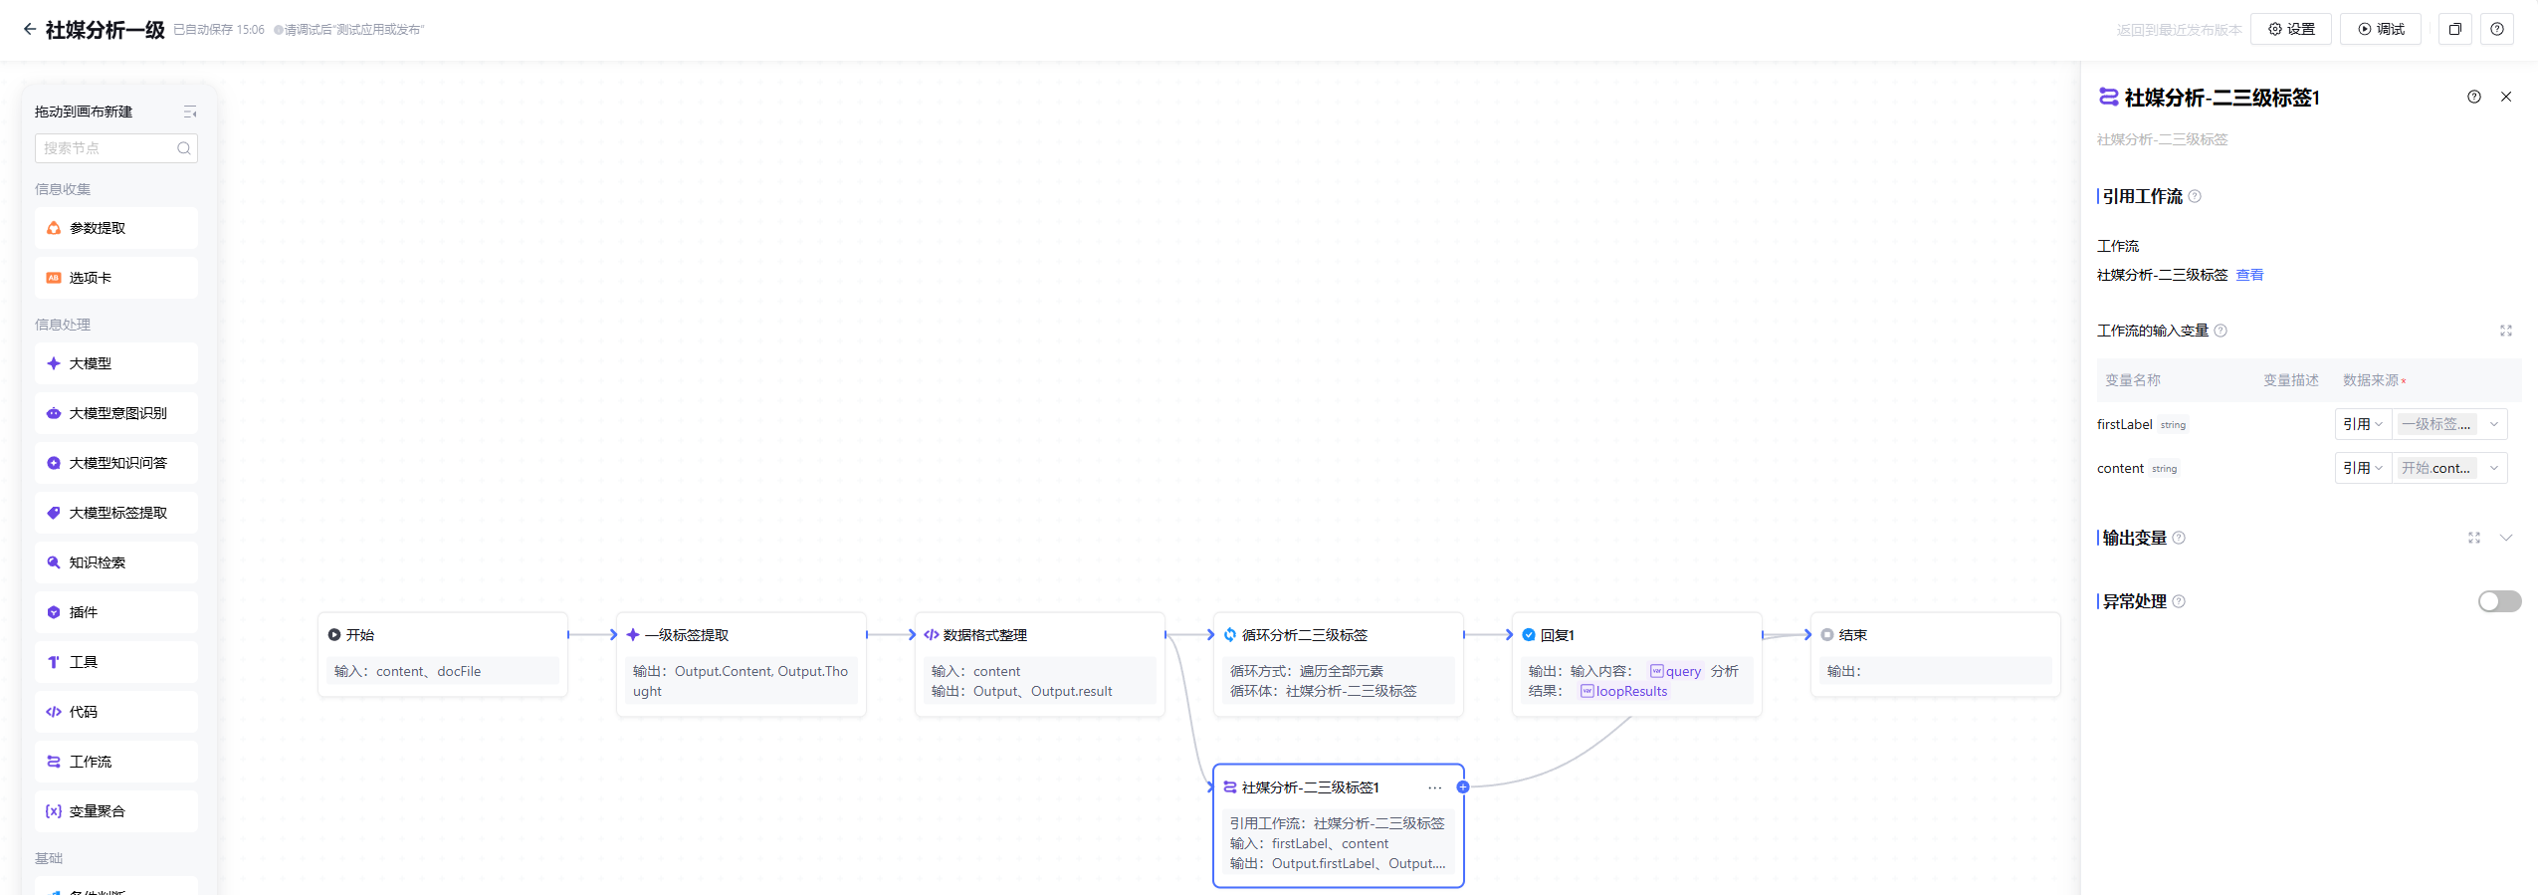Image resolution: width=2538 pixels, height=895 pixels.
Task: Expand the 输出变量 section chevron
Action: [2505, 538]
